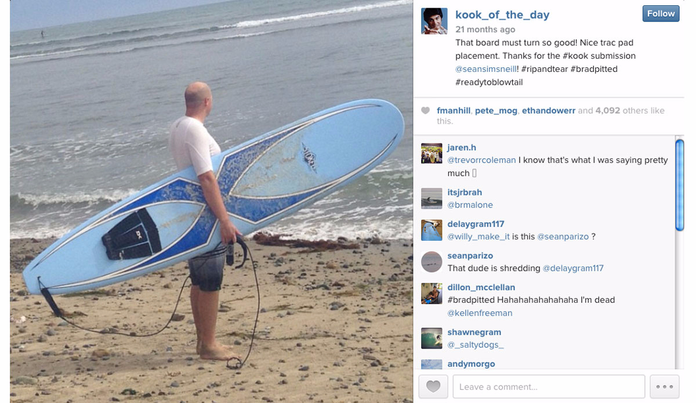696x403 pixels.
Task: View fmanhill's profile from likes list
Action: point(454,111)
